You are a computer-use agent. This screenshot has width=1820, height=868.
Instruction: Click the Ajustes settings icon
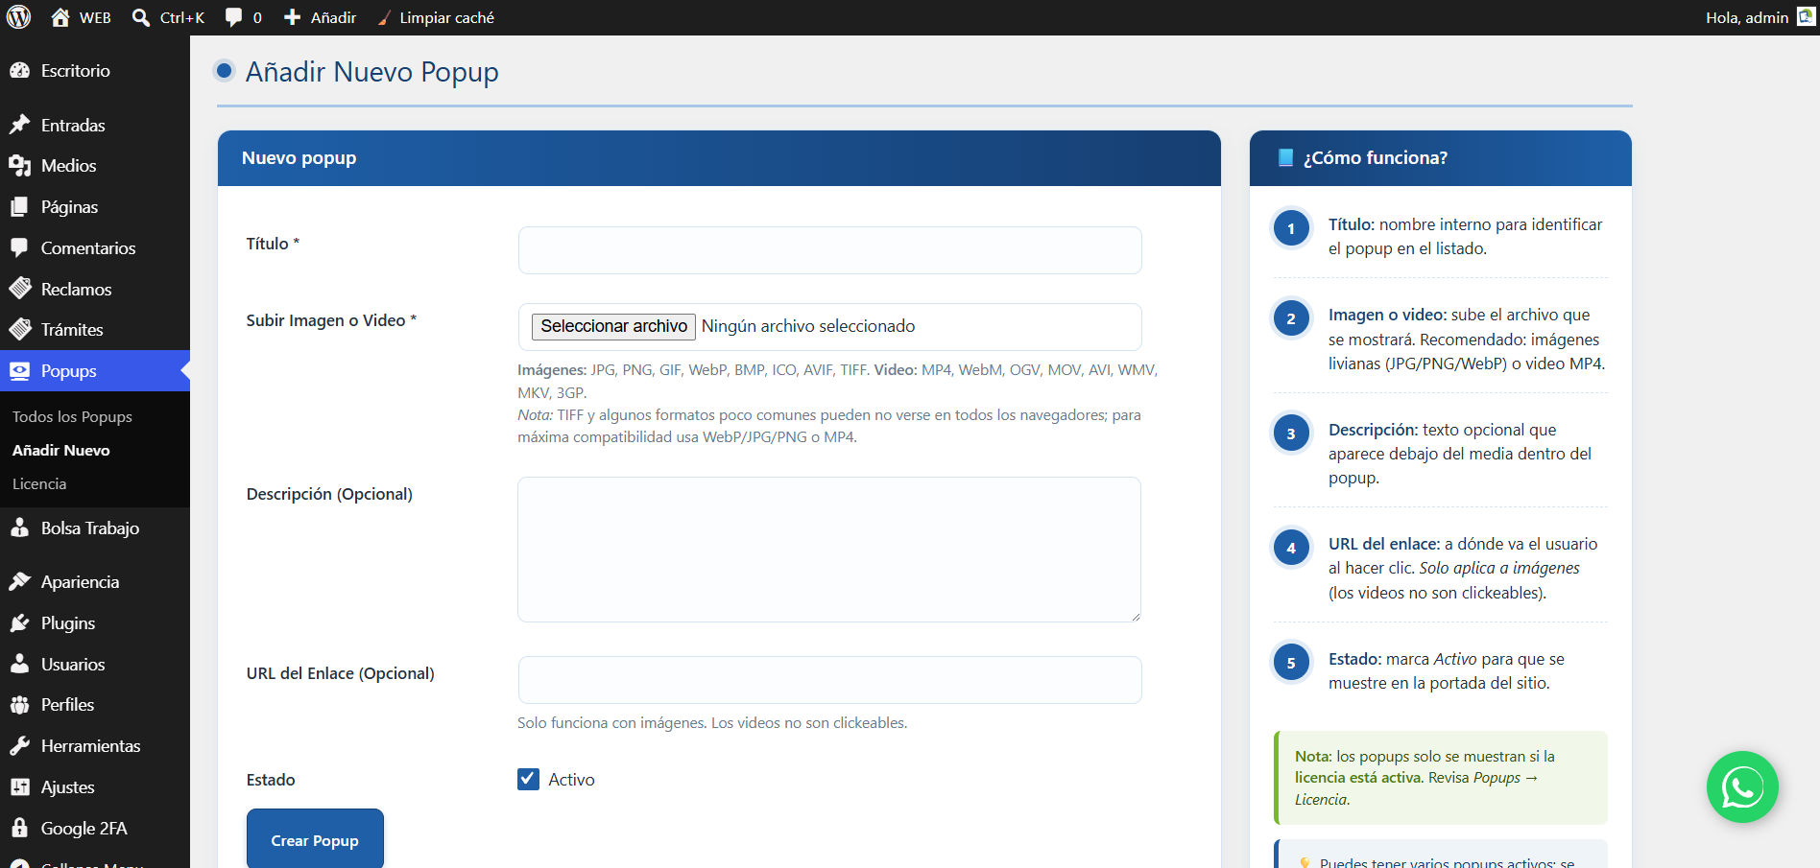(19, 787)
